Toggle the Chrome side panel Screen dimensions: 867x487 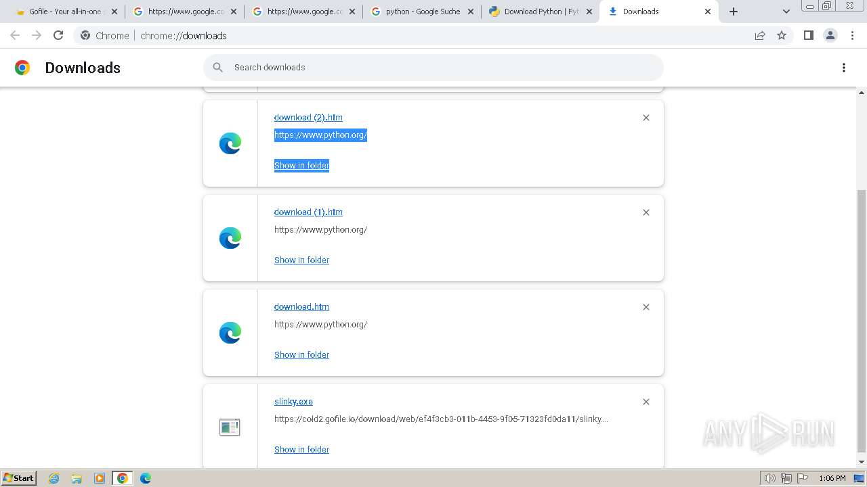coord(808,36)
